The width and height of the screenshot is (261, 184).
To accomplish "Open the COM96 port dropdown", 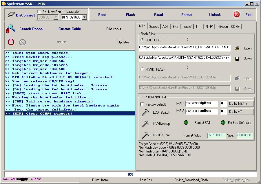I will pyautogui.click(x=56, y=17).
